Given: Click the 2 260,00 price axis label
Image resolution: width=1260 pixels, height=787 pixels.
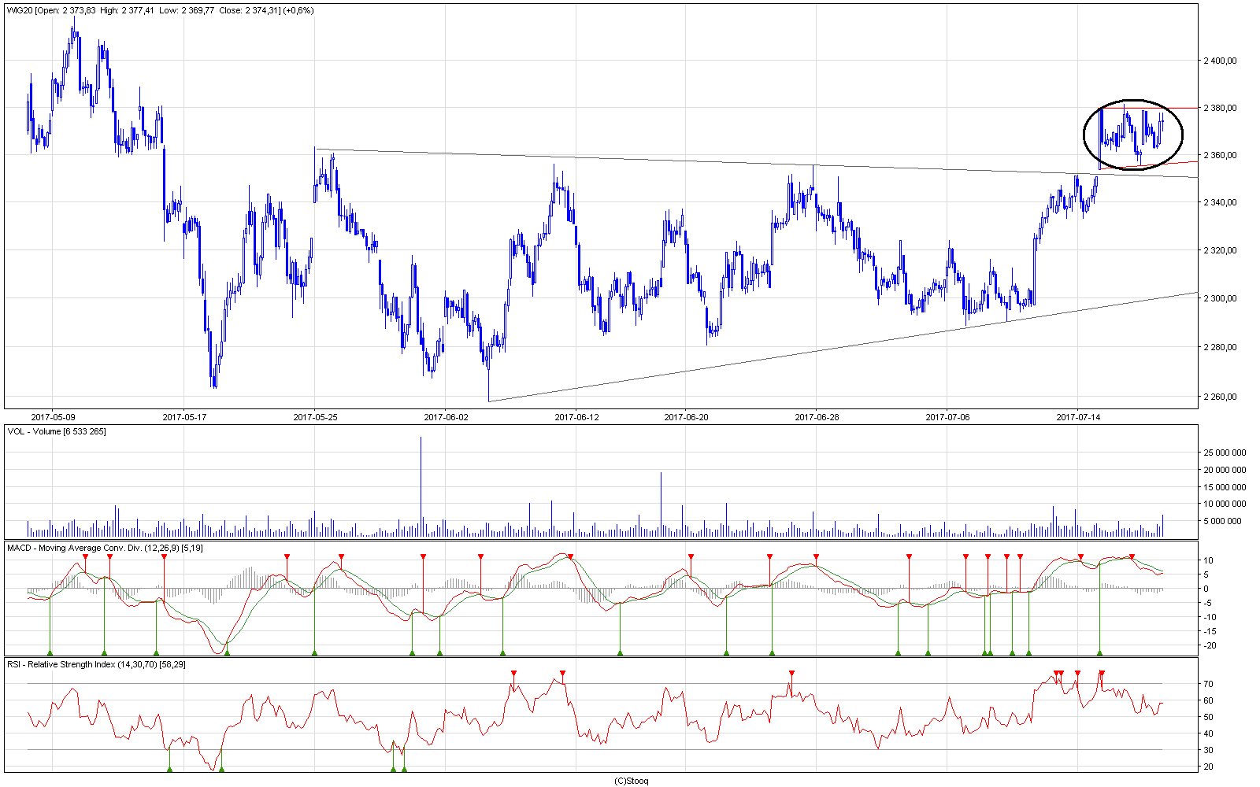Looking at the screenshot, I should tap(1220, 397).
